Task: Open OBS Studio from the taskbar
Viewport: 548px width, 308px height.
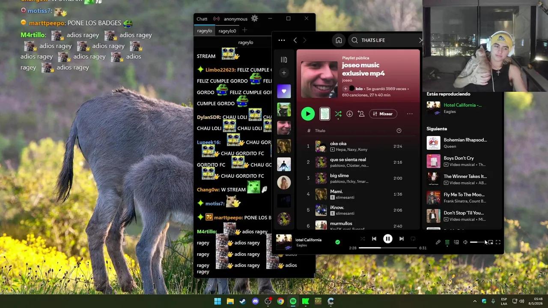Action: pyautogui.click(x=268, y=301)
